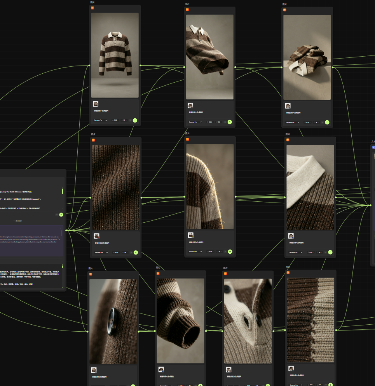Click orange image icon above the button close-up node
This screenshot has height=386, width=375.
tap(91, 274)
